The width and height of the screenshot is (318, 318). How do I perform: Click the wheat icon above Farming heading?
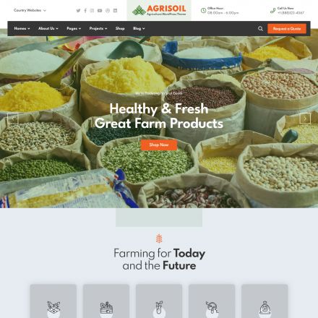(x=159, y=239)
